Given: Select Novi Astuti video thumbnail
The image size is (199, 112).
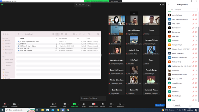Looking at the screenshot, I should click(134, 20).
